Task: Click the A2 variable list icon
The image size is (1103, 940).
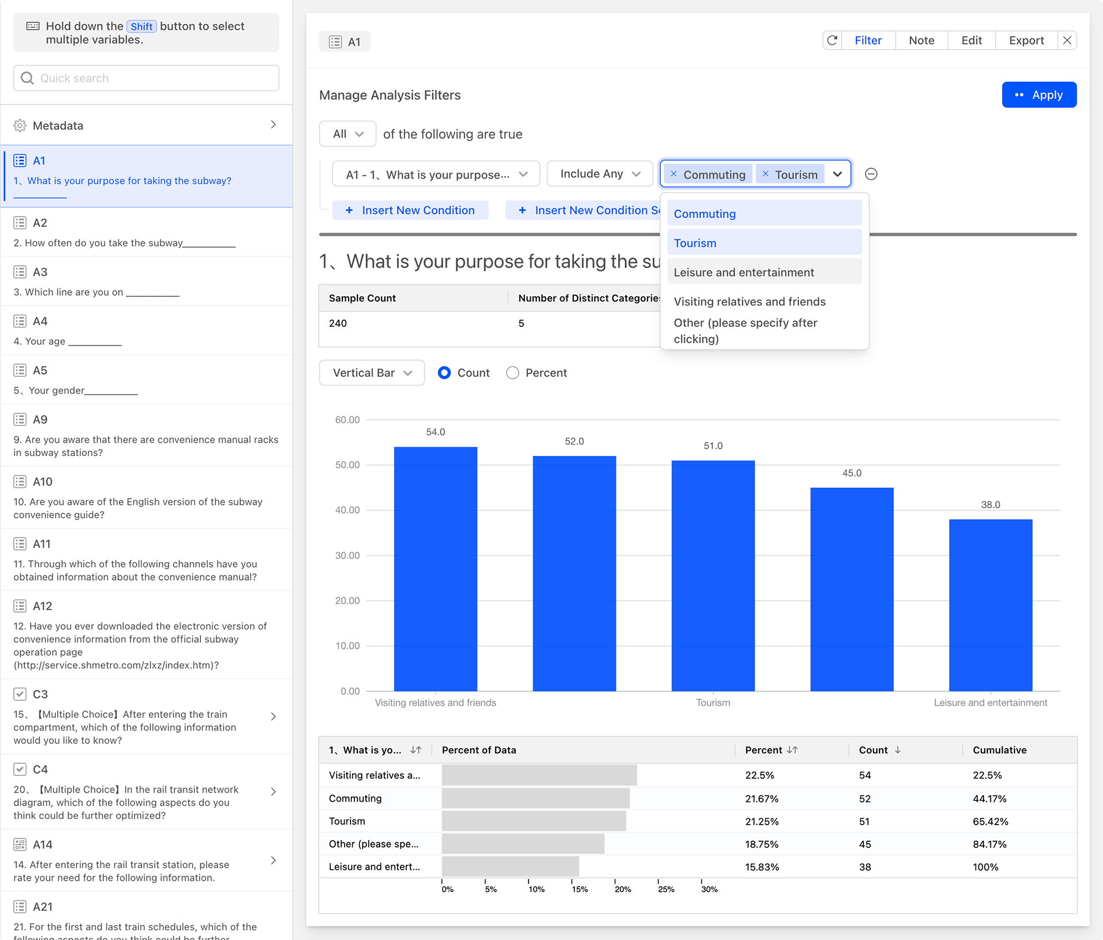Action: point(20,223)
